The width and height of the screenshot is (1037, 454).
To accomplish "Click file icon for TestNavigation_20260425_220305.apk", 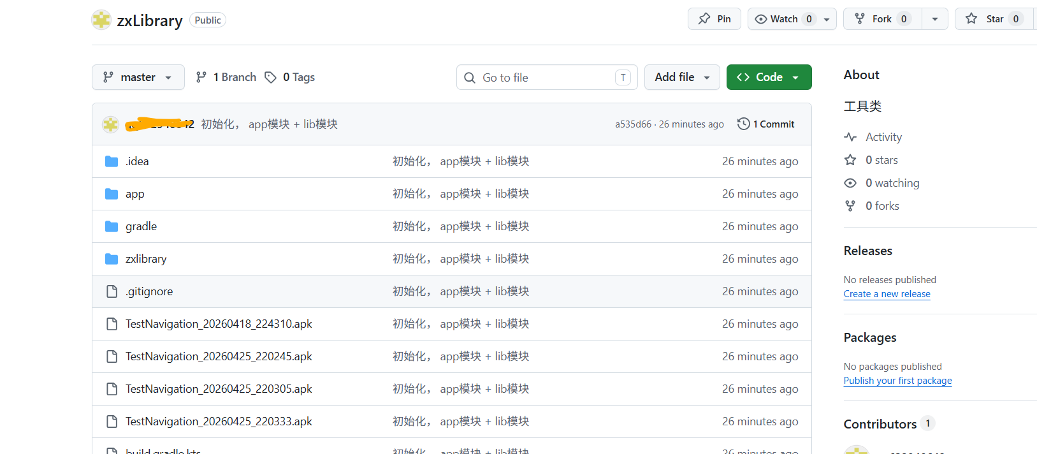I will 112,389.
